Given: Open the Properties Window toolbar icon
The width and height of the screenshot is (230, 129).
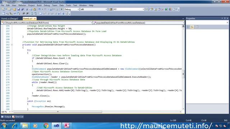Looking at the screenshot, I should coord(152,9).
